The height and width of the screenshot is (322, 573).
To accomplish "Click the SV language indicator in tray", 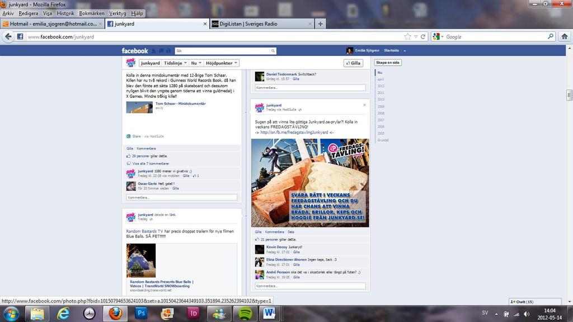I will point(485,313).
